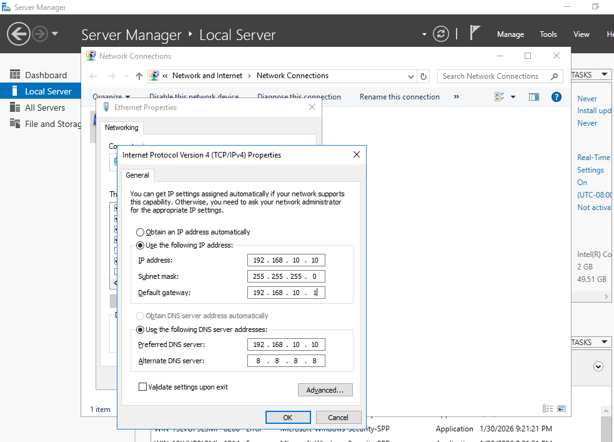Open the change view dropdown arrow
Screen dimensions: 614x442
[513, 97]
